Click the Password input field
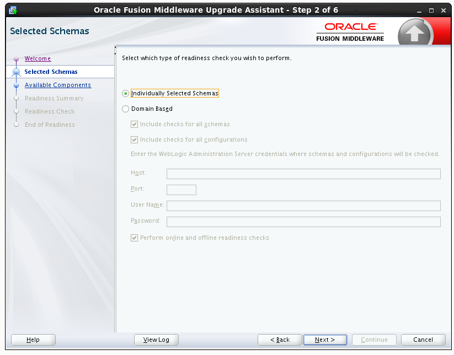This screenshot has height=355, width=454. 303,222
